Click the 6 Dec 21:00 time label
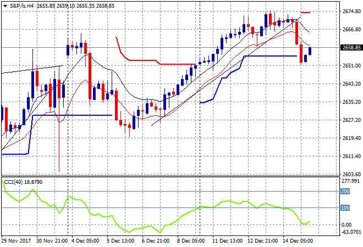The width and height of the screenshot is (363, 247). click(x=156, y=241)
